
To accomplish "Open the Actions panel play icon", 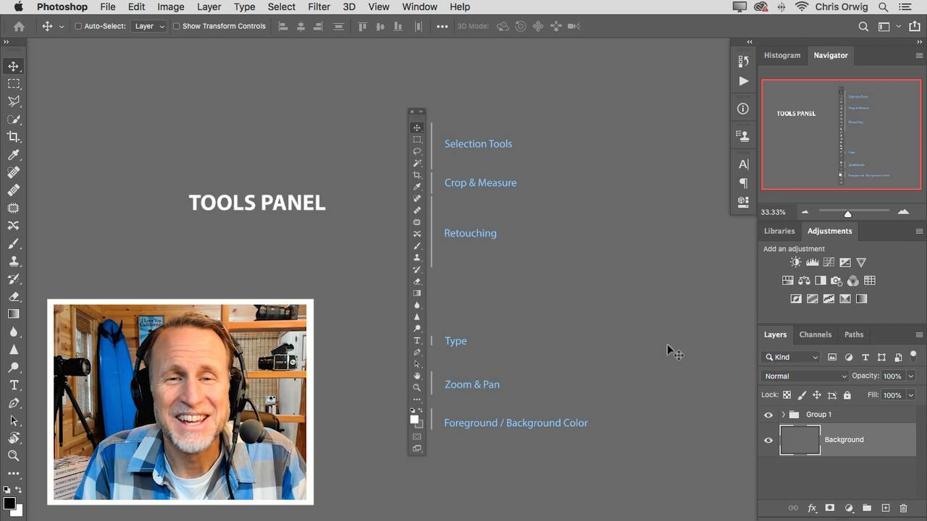I will coord(743,81).
